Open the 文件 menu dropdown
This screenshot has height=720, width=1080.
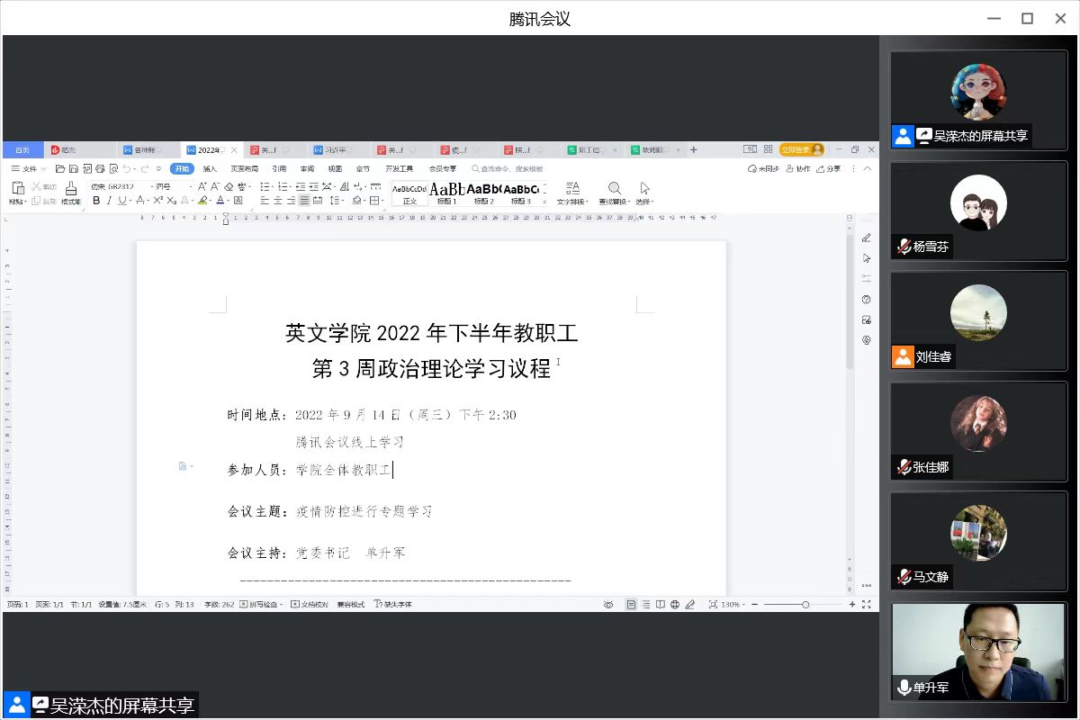pos(28,168)
